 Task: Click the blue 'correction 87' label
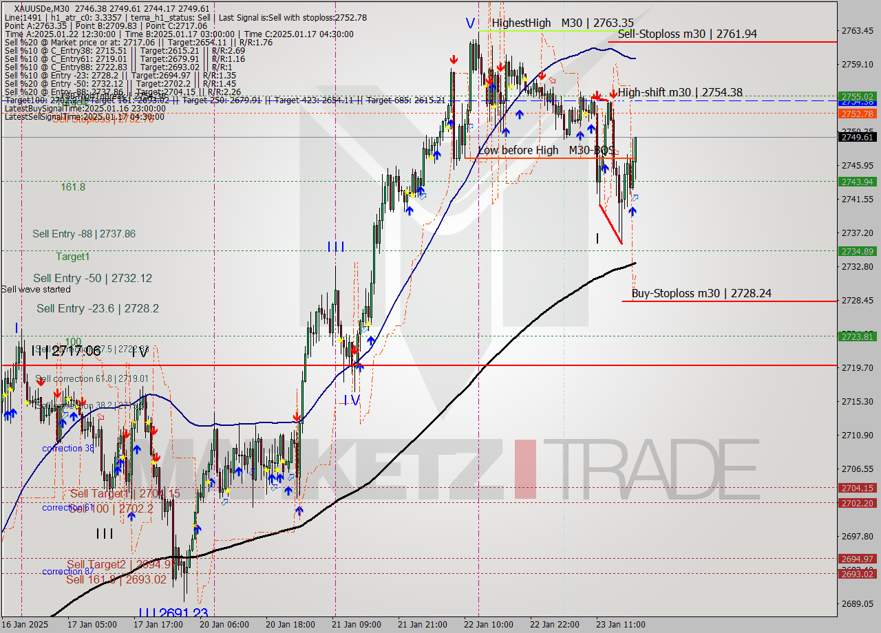[x=68, y=571]
